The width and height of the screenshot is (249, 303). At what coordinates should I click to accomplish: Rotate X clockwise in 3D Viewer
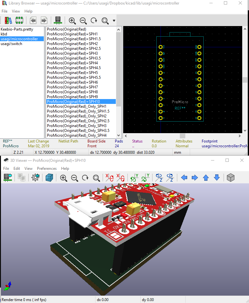(x=110, y=178)
